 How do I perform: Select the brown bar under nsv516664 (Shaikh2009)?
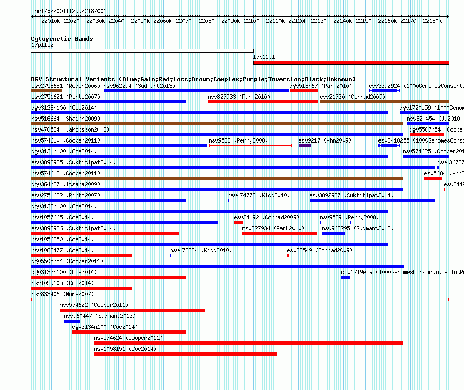[217, 124]
